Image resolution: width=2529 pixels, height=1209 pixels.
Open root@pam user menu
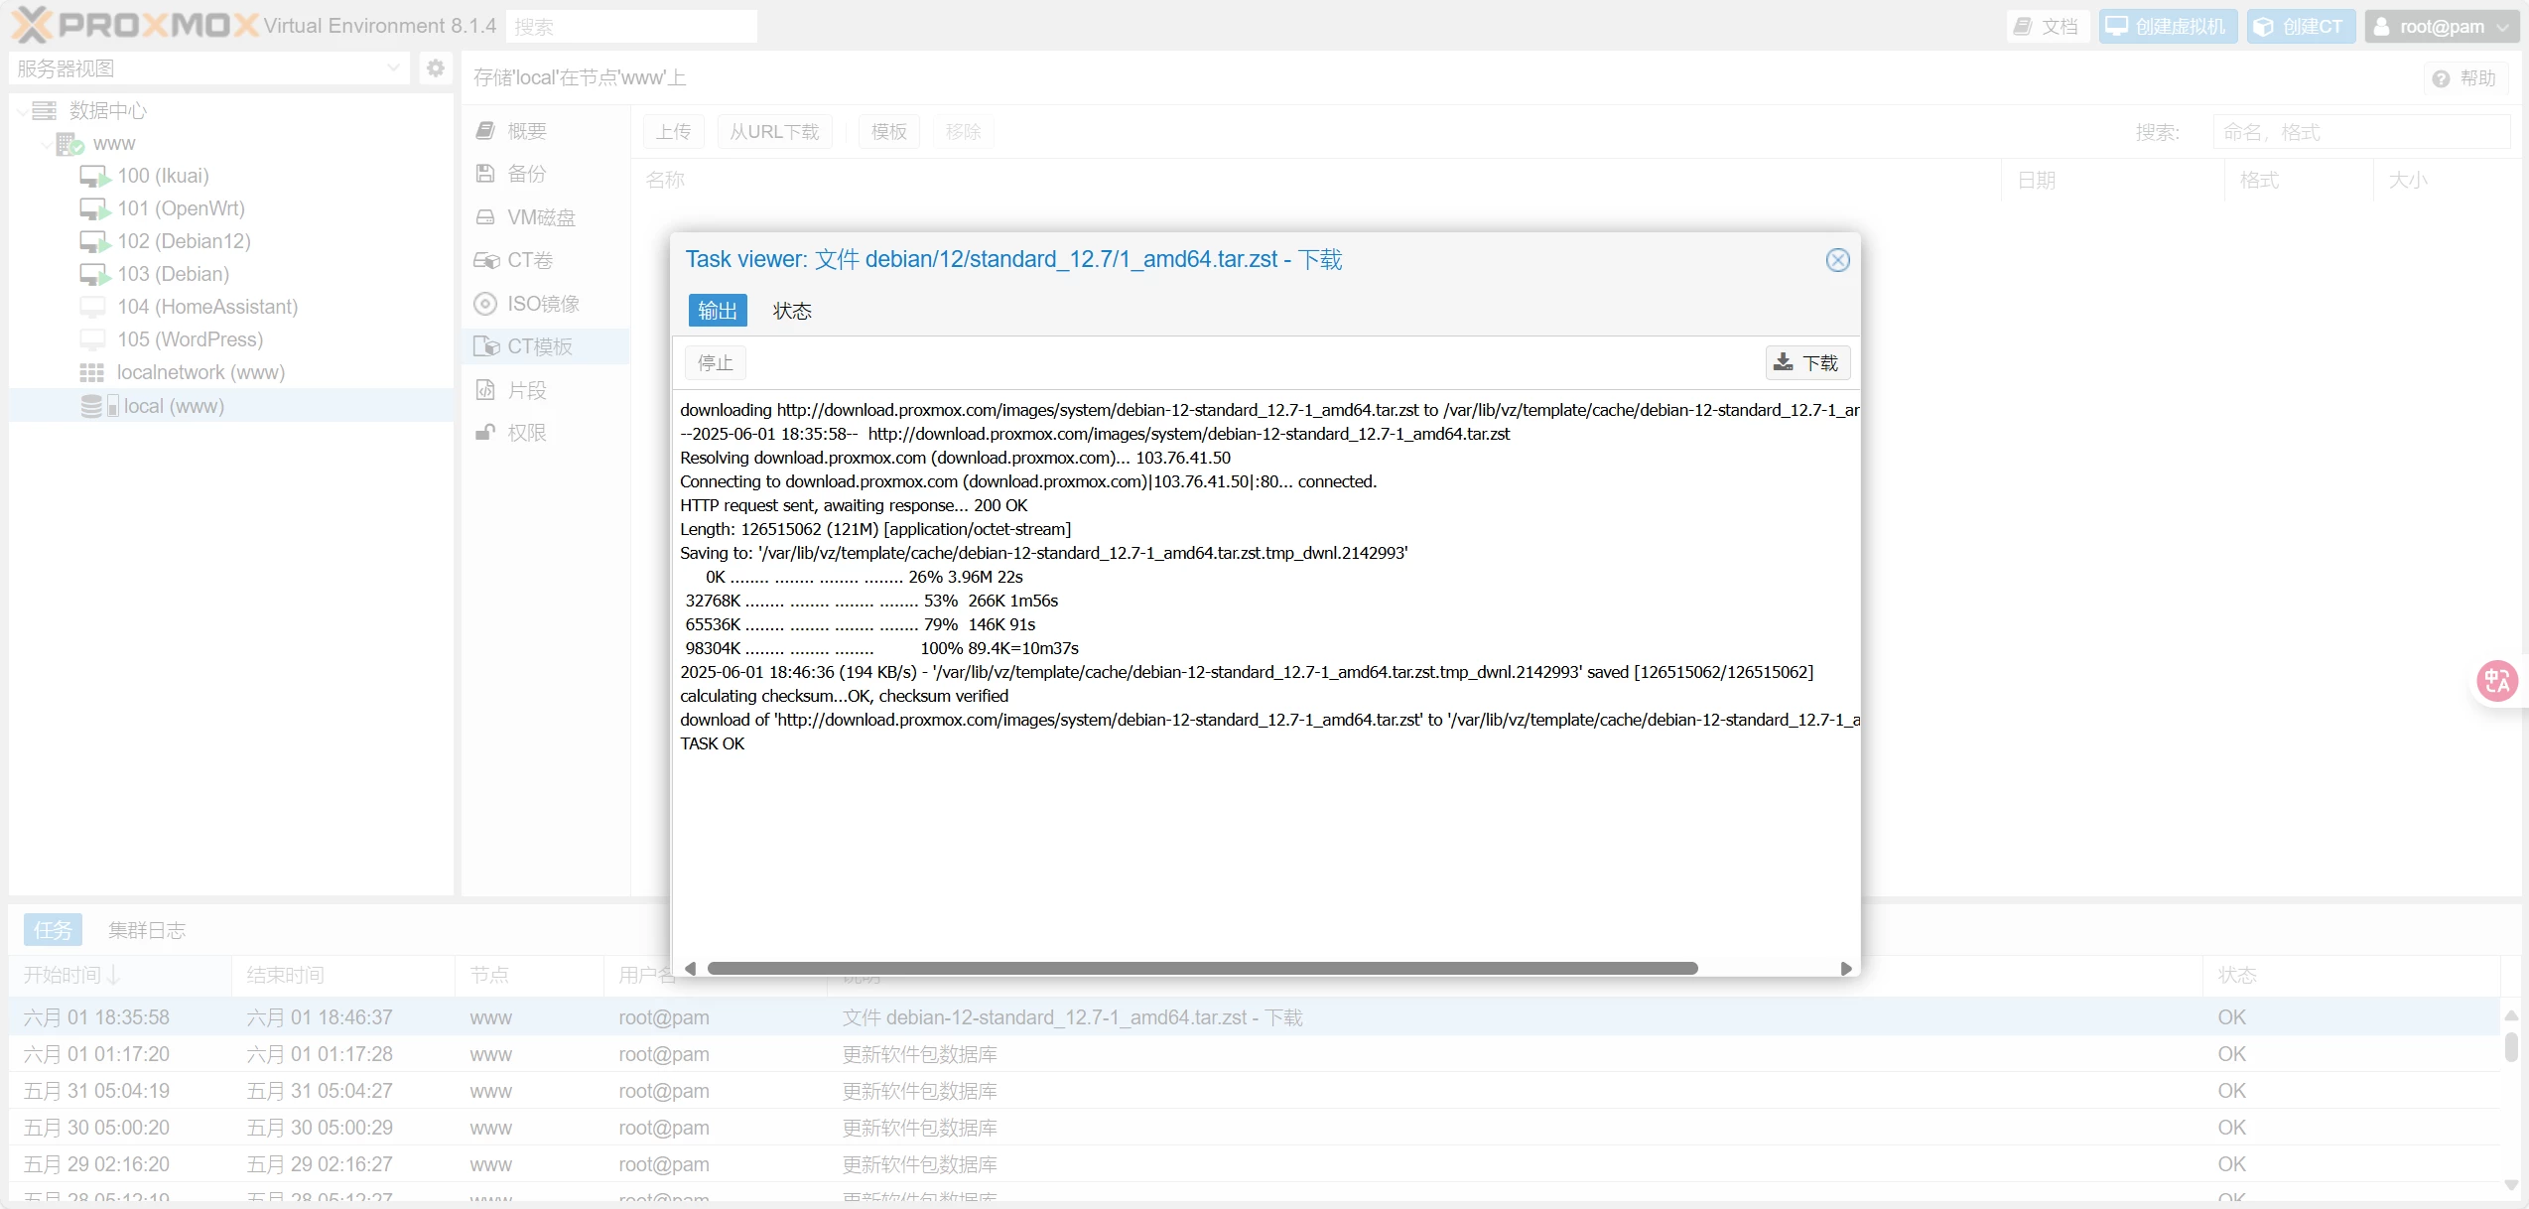click(x=2441, y=27)
